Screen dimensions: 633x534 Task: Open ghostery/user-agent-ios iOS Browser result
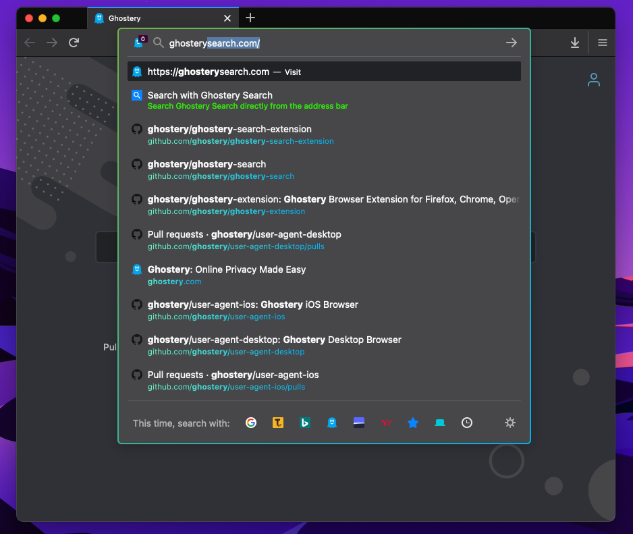(324, 311)
